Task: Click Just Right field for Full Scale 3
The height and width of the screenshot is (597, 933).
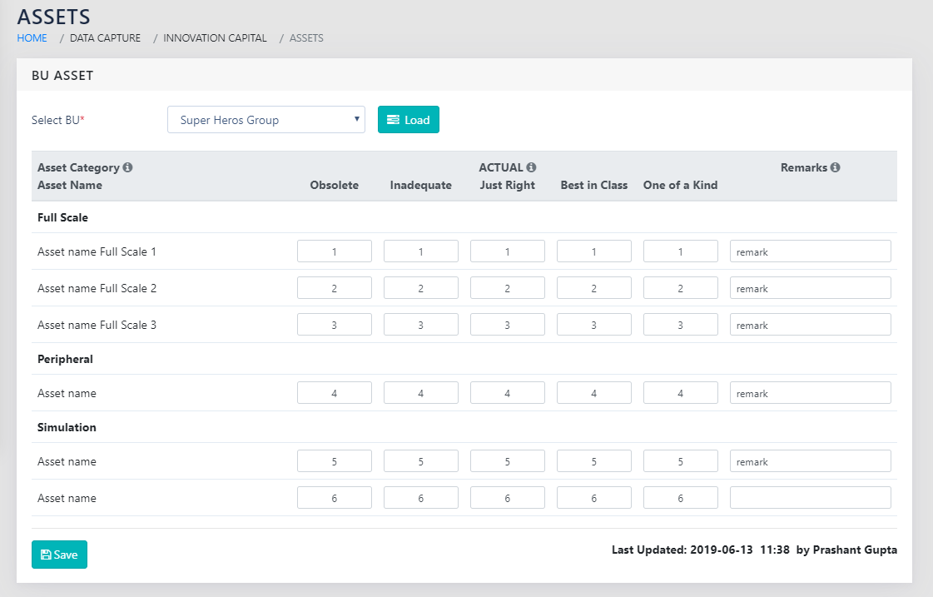Action: pyautogui.click(x=507, y=325)
